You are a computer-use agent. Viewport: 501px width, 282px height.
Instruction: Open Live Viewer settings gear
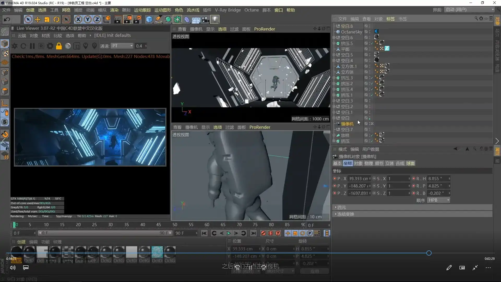(x=50, y=46)
